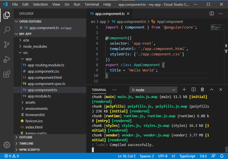
Task: Click the 'src' breadcrumb segment
Action: (93, 22)
